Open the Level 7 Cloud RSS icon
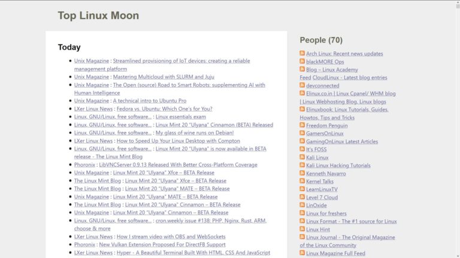Image resolution: width=460 pixels, height=258 pixels. (x=302, y=197)
